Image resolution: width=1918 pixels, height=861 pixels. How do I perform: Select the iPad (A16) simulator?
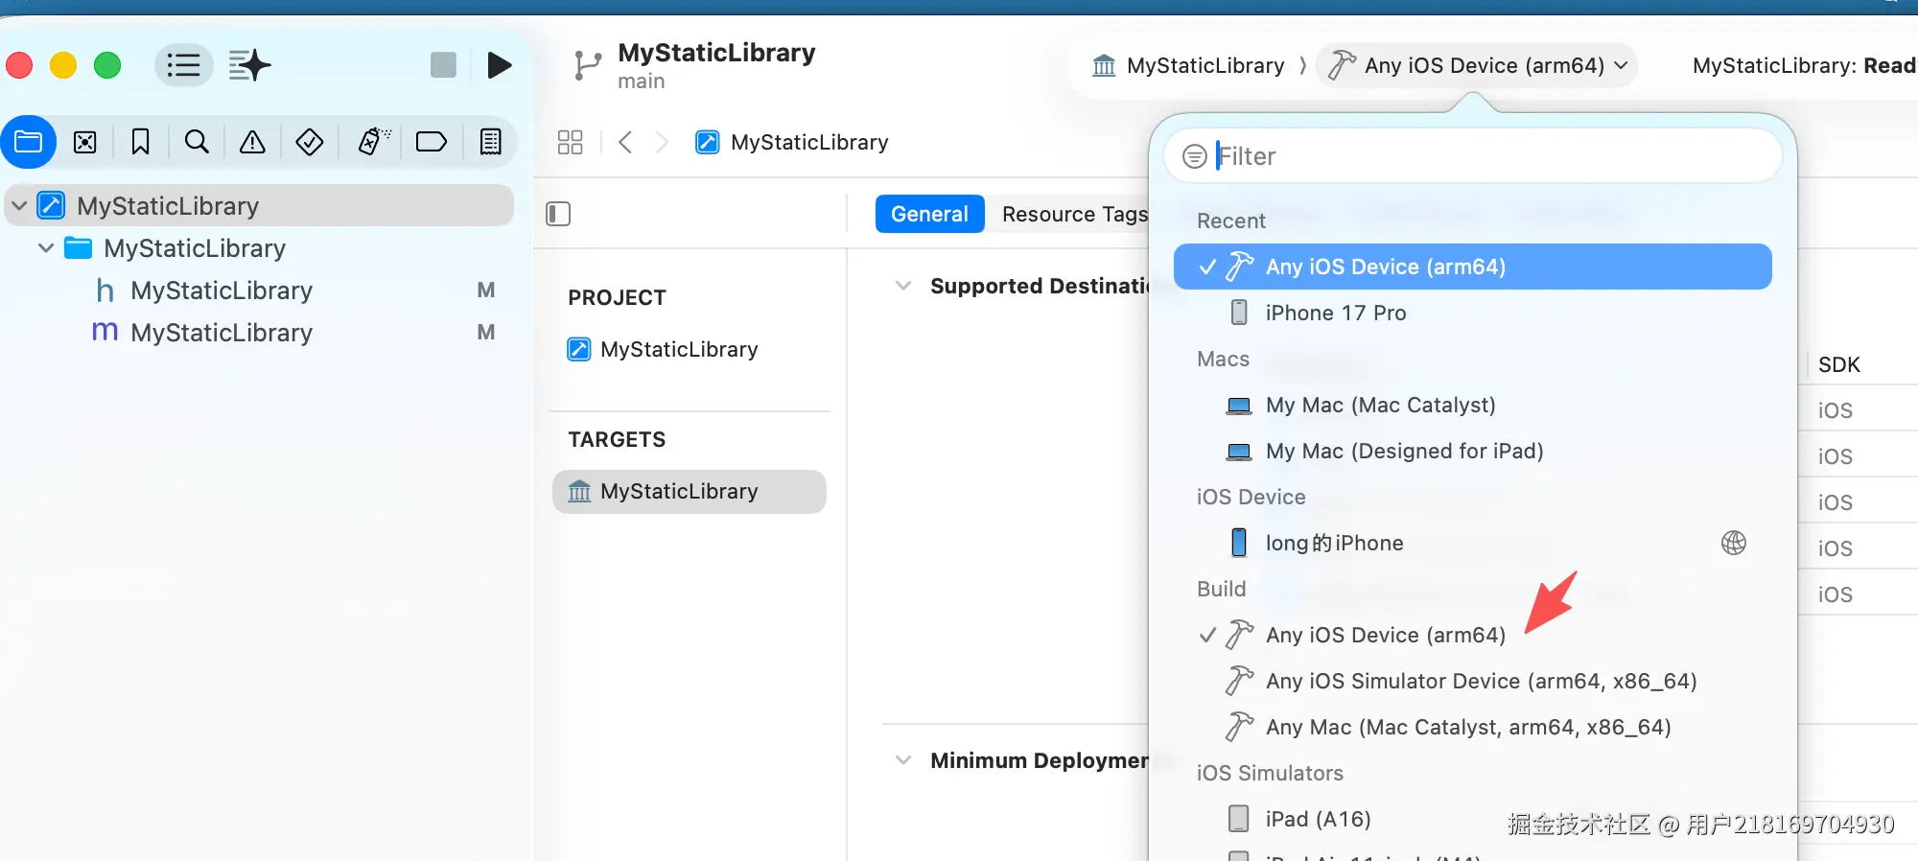pyautogui.click(x=1473, y=819)
